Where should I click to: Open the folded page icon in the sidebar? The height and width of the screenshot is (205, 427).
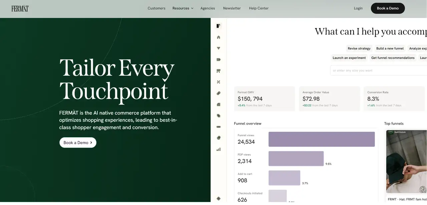pyautogui.click(x=219, y=105)
